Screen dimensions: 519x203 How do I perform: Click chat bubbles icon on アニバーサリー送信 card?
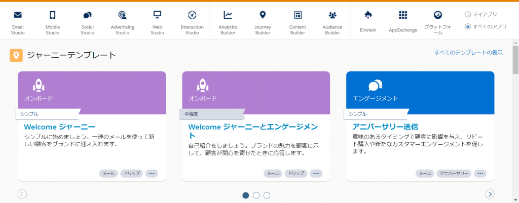[376, 85]
